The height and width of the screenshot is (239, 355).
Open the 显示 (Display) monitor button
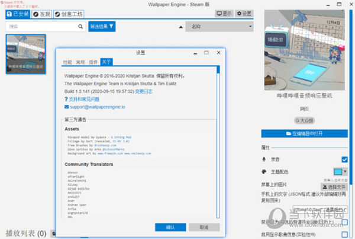[x=224, y=13]
